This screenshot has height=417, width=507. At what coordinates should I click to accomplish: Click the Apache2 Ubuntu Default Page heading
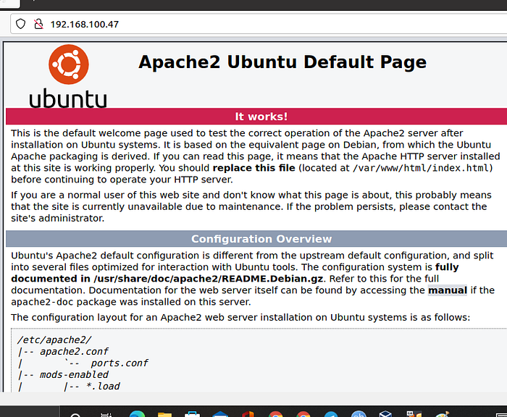pyautogui.click(x=282, y=62)
